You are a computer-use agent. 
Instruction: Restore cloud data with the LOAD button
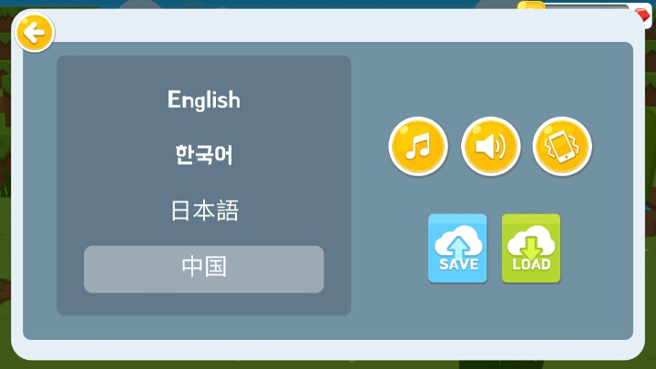coord(531,249)
